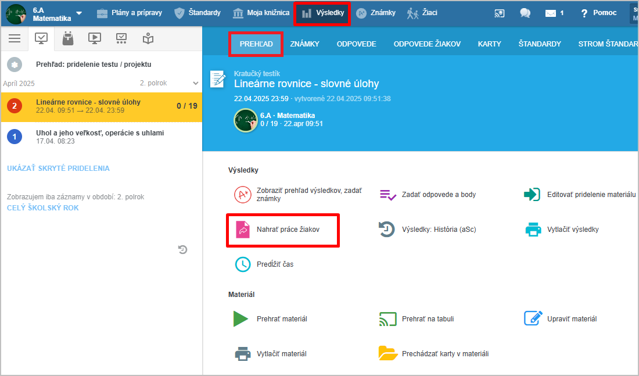
Task: Open the hamburger menu in the left sidebar
Action: [x=15, y=38]
